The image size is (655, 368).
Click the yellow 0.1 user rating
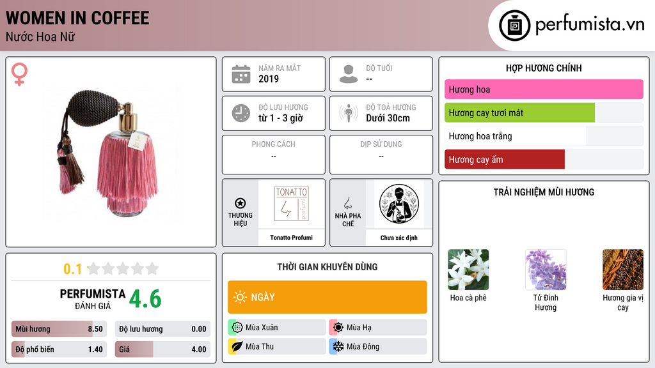[72, 269]
